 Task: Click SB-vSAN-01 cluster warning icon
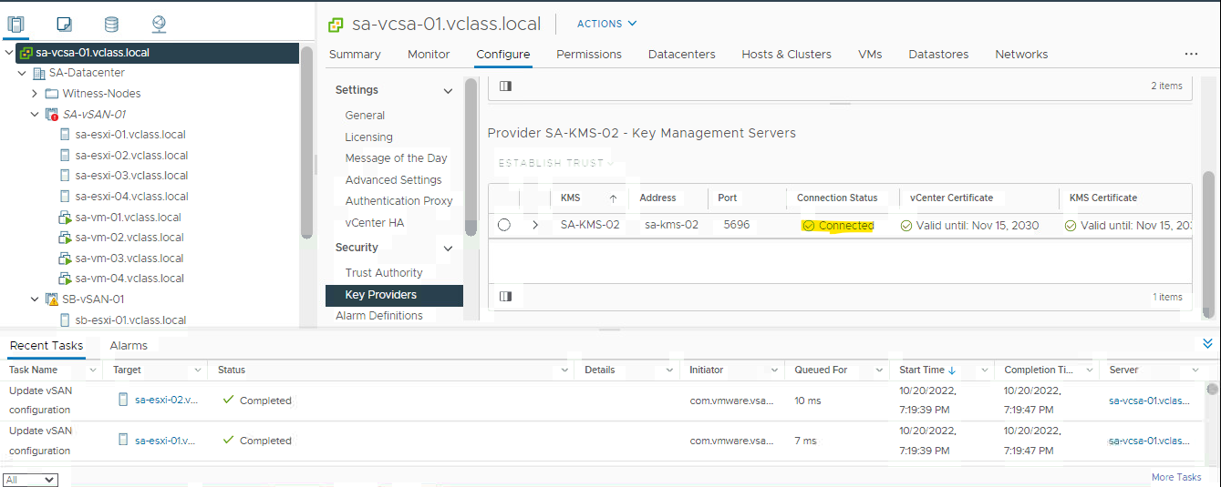click(52, 299)
